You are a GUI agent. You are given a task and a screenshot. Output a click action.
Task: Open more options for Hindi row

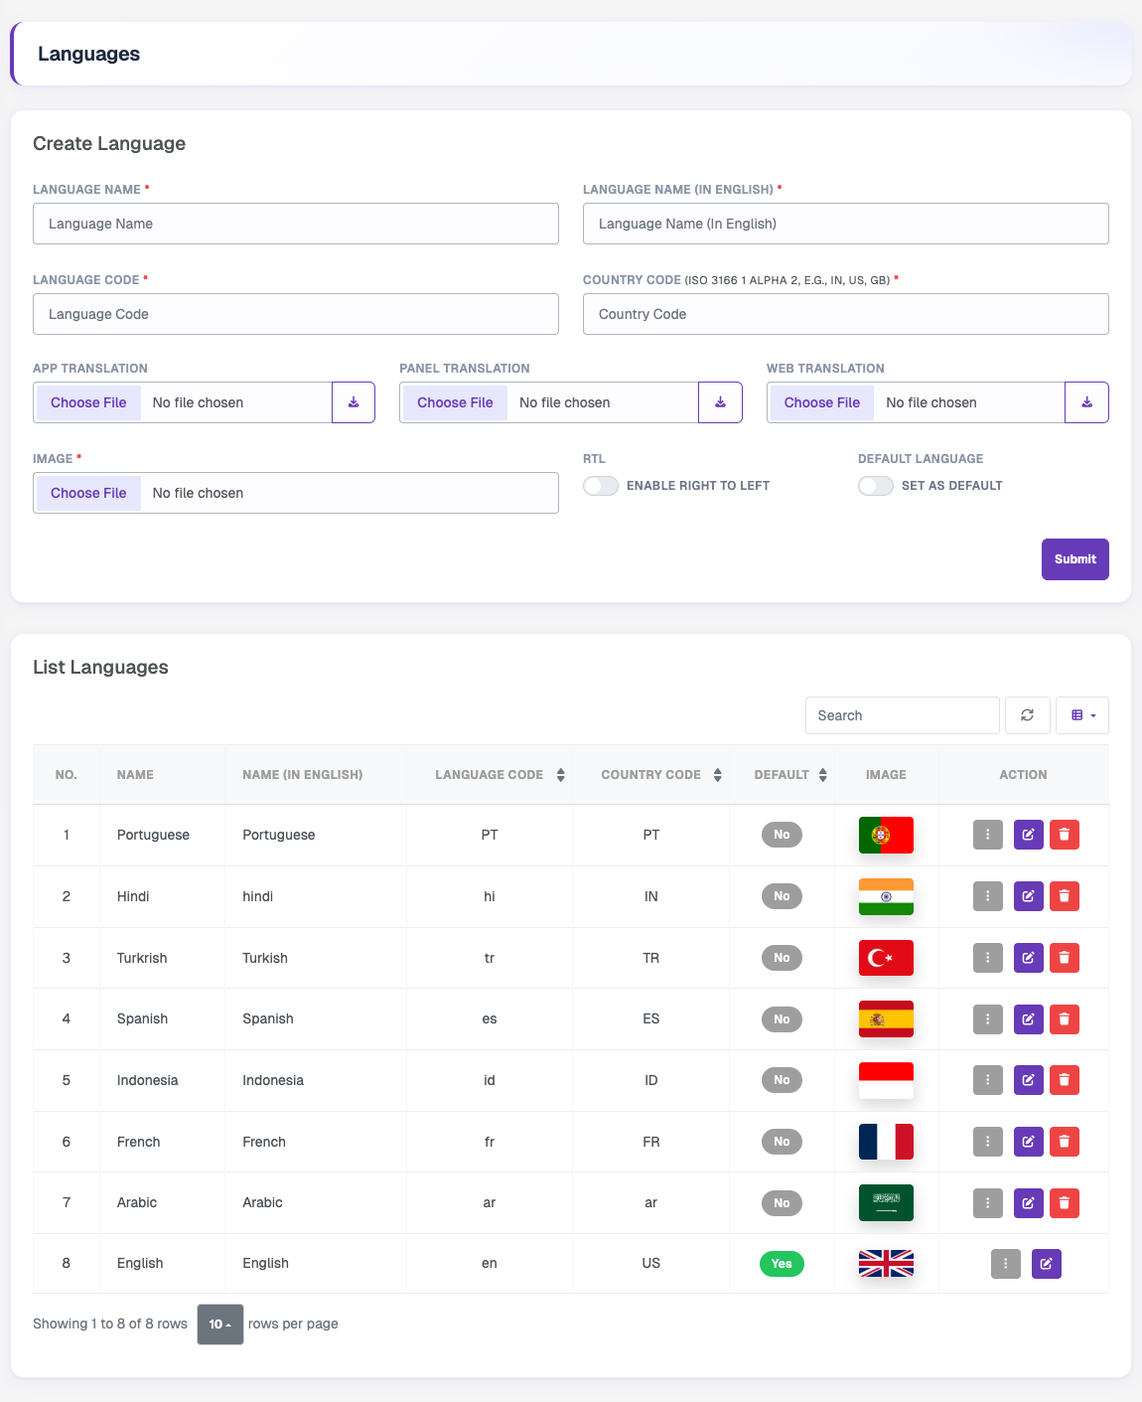click(x=988, y=896)
